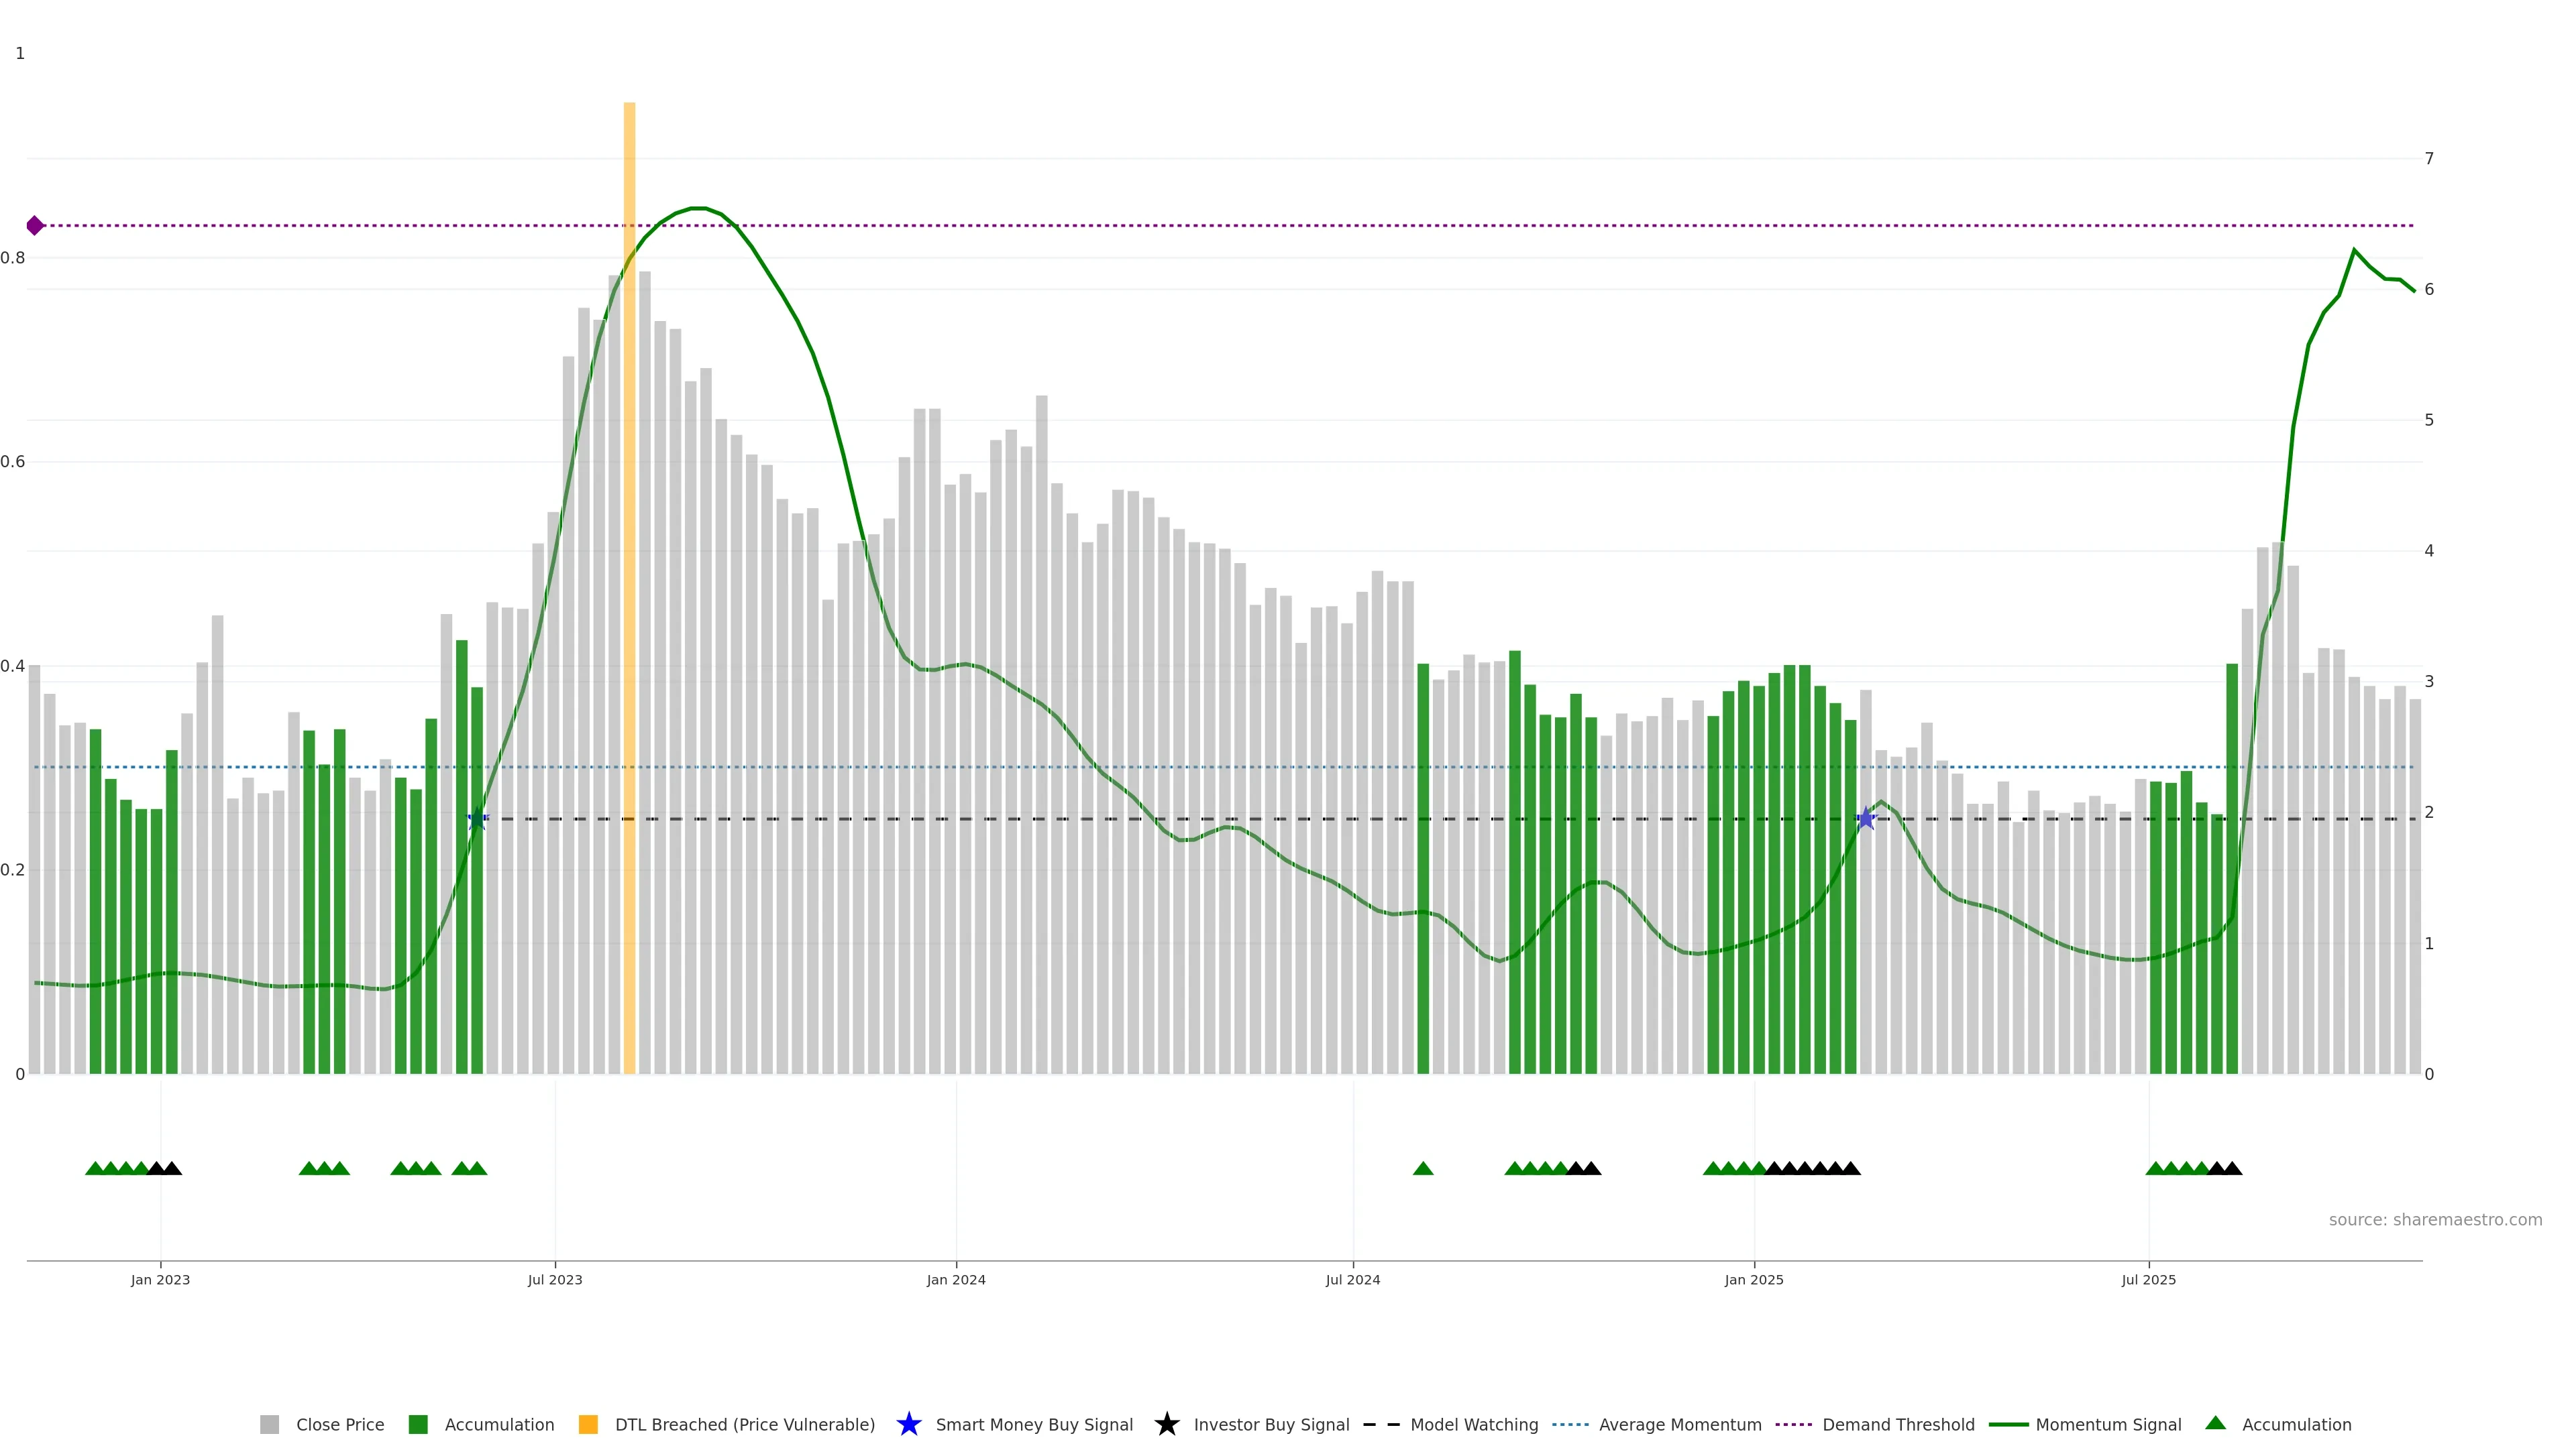Click the blue star near Jan 2025
The image size is (2576, 1448).
pyautogui.click(x=1865, y=819)
